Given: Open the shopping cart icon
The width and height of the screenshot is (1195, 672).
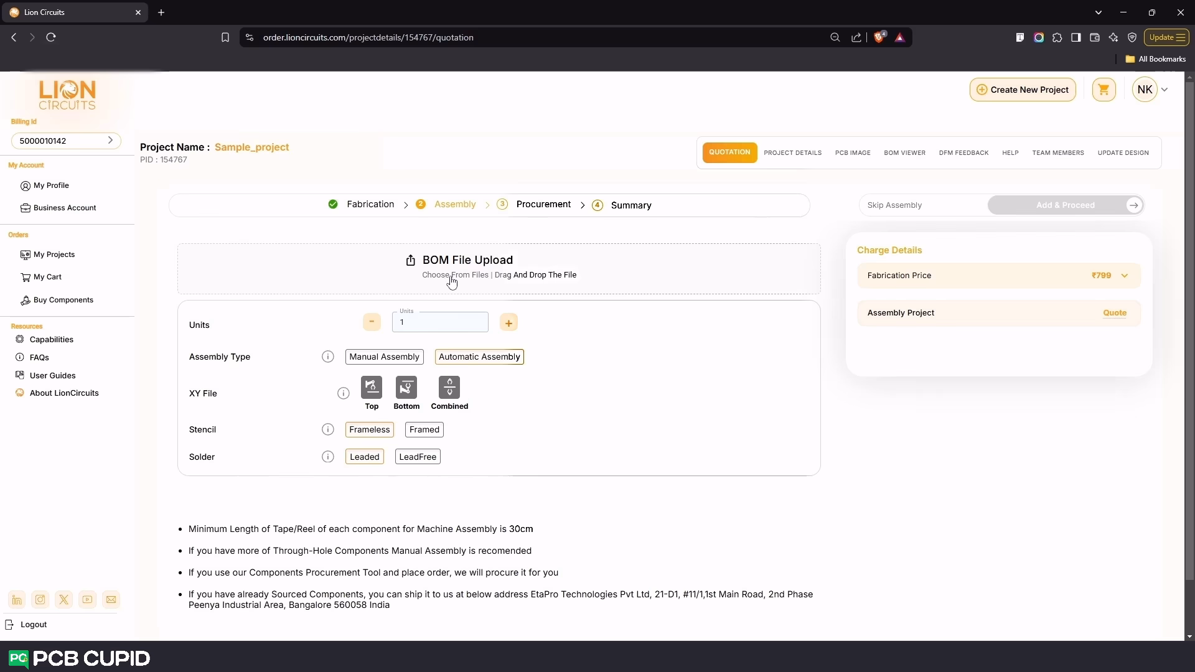Looking at the screenshot, I should pyautogui.click(x=1104, y=90).
